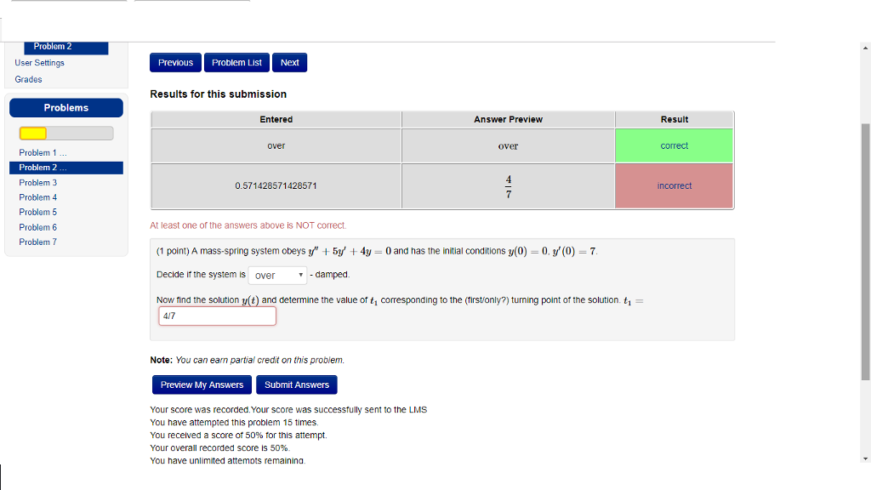The width and height of the screenshot is (871, 490).
Task: Open the Problem List
Action: tap(236, 62)
